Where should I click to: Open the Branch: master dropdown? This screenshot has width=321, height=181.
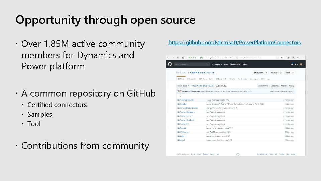pyautogui.click(x=183, y=86)
